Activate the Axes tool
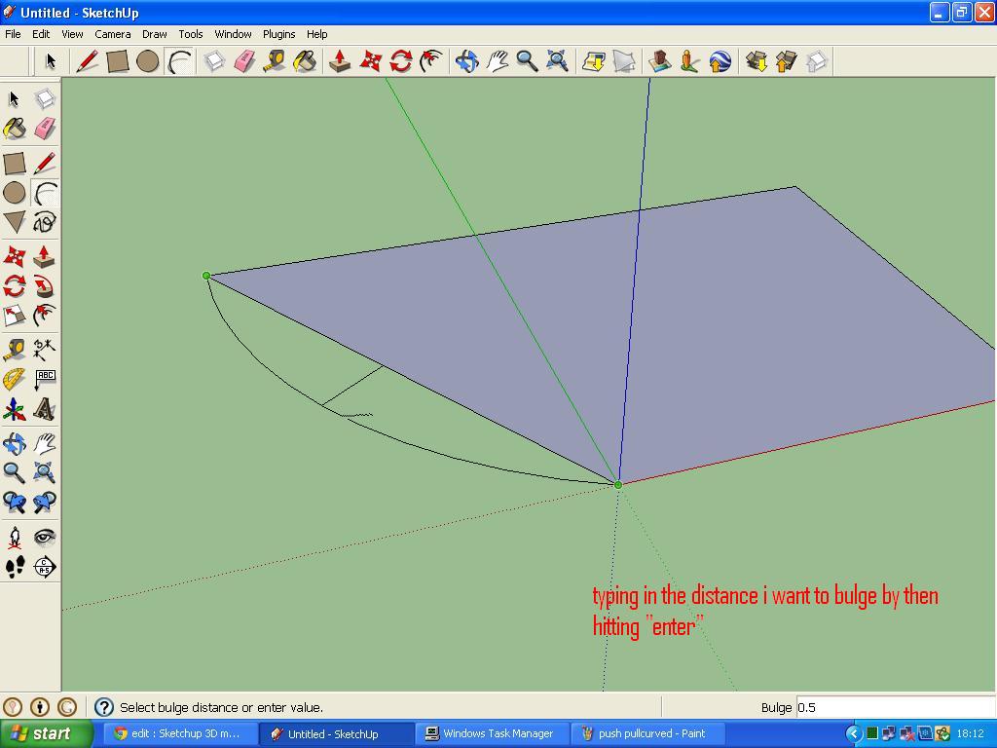Screen dimensions: 997x748 15,410
